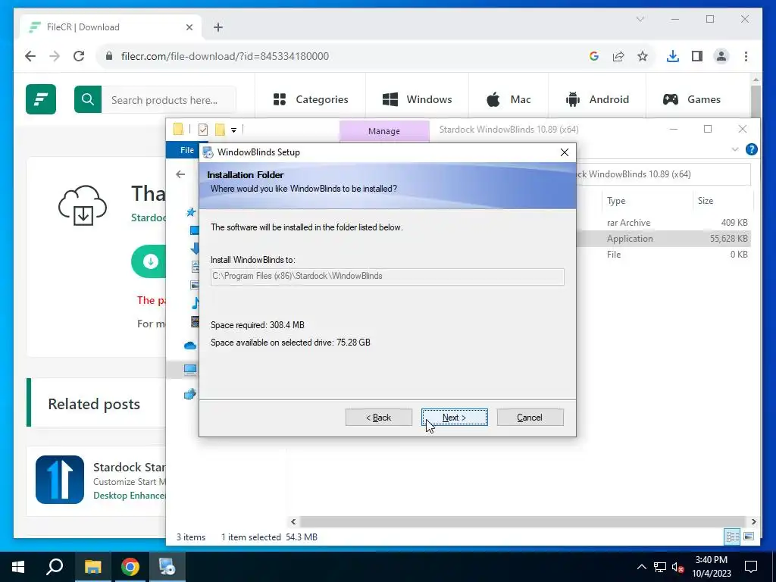Sort files by Size column
This screenshot has width=776, height=582.
tap(722, 200)
